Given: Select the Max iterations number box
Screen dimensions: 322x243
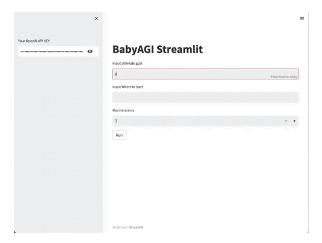Looking at the screenshot, I should point(197,121).
